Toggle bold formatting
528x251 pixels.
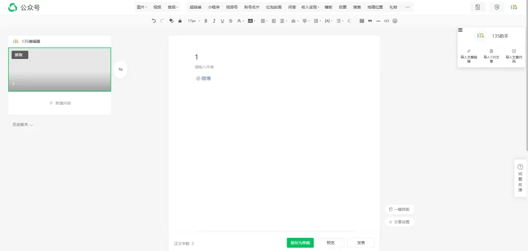pos(206,21)
